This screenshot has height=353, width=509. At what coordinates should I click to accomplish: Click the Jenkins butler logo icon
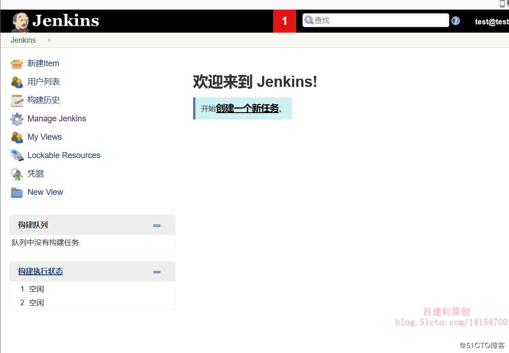[20, 22]
